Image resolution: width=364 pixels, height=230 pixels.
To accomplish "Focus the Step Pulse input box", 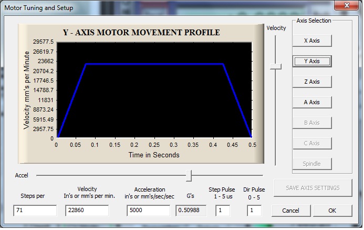I will point(223,211).
